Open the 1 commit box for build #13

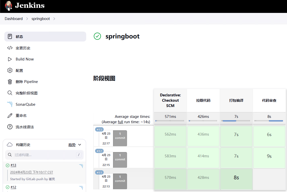coord(120,138)
